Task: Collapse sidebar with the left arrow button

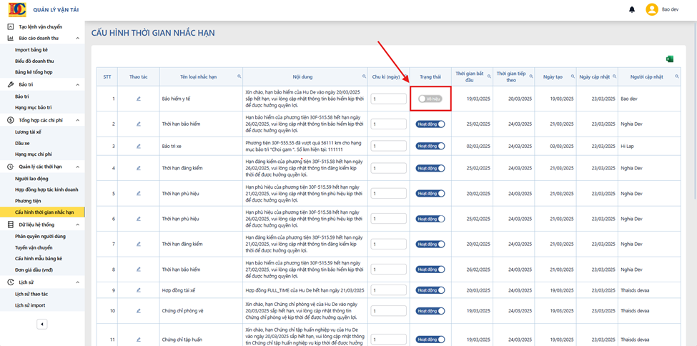Action: [x=41, y=325]
